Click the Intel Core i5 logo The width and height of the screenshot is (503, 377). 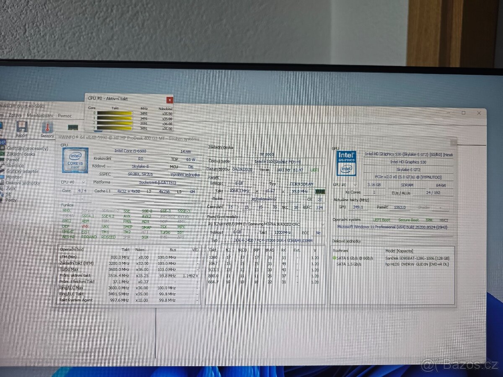pyautogui.click(x=75, y=160)
